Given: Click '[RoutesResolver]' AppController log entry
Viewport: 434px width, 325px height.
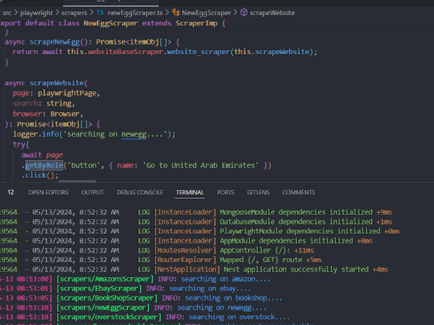Looking at the screenshot, I should (x=185, y=250).
